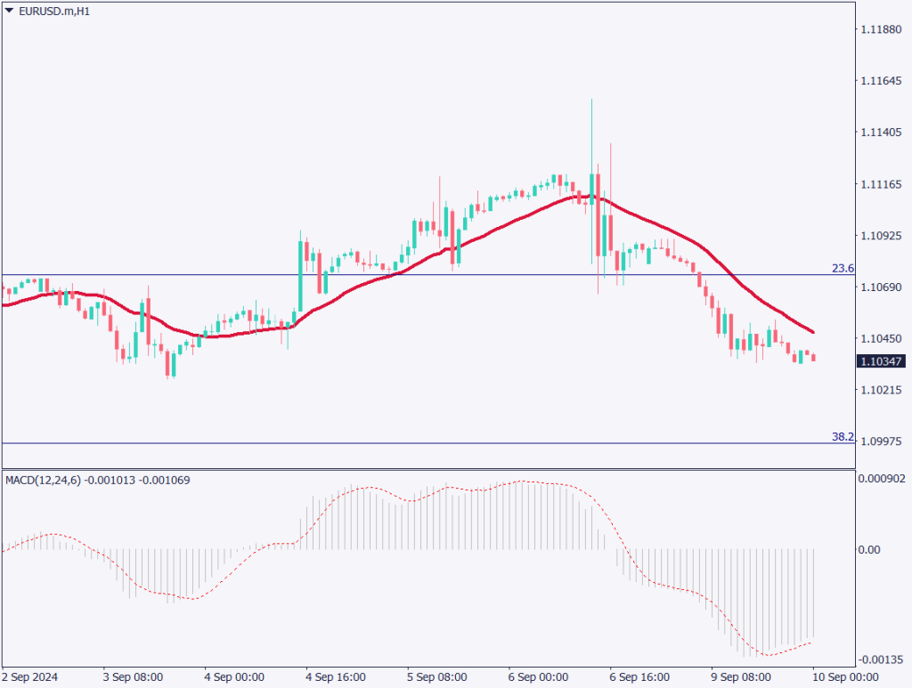Click the right end of the red moving average
912x688 pixels.
click(813, 332)
